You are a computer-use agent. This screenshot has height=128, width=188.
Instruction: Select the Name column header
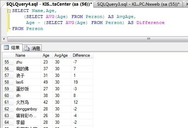tap(27, 55)
